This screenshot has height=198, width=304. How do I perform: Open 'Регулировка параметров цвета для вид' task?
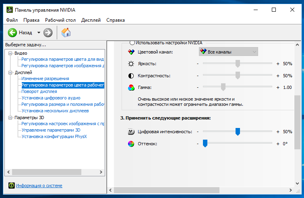pos(63,59)
